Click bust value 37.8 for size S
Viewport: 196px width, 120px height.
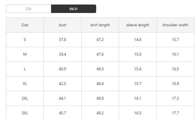pyautogui.click(x=63, y=40)
